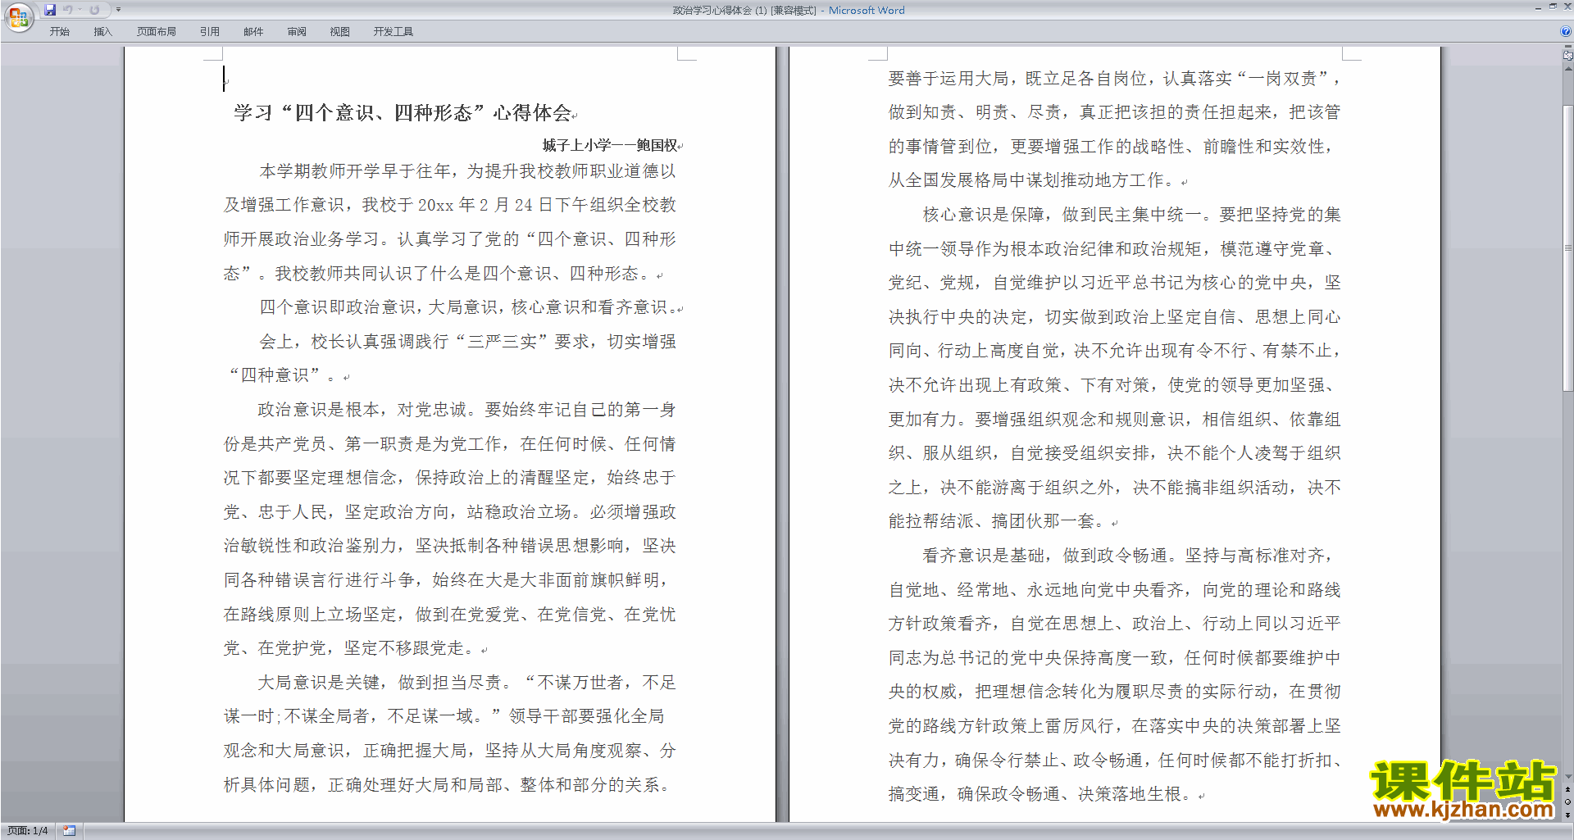Switch to the 视图 tab

(x=340, y=32)
